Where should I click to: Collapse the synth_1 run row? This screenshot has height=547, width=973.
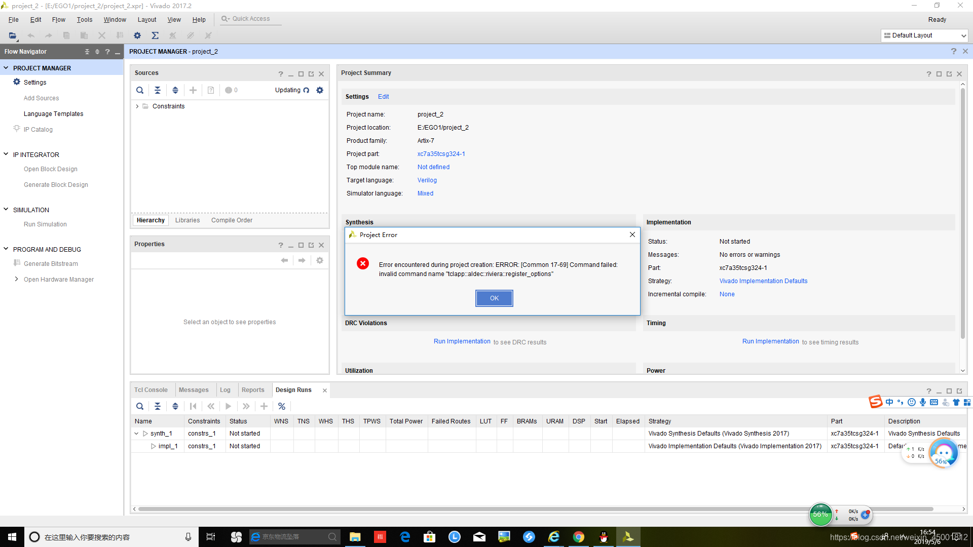[x=136, y=434]
